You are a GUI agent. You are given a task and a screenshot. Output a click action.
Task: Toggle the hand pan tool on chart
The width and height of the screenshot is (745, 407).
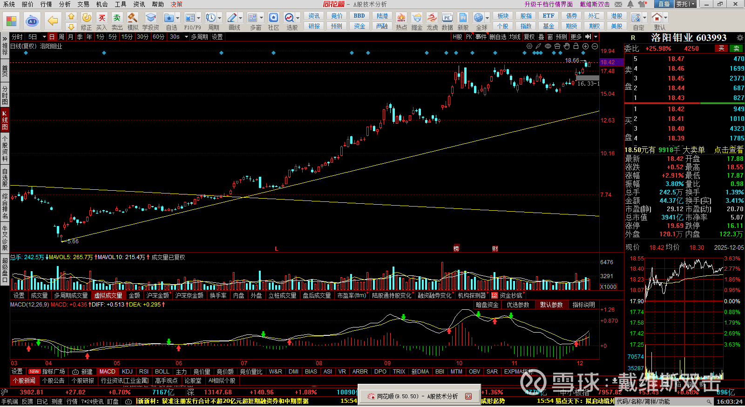[x=567, y=46]
